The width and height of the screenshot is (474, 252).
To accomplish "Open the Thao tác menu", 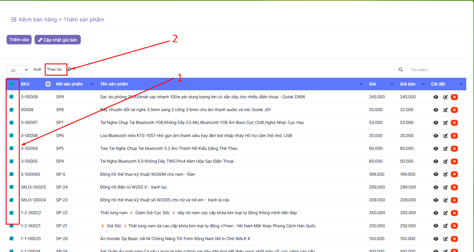I will point(55,69).
